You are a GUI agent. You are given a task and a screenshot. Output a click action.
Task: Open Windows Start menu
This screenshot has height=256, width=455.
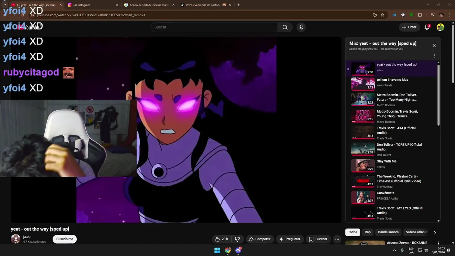click(x=217, y=250)
